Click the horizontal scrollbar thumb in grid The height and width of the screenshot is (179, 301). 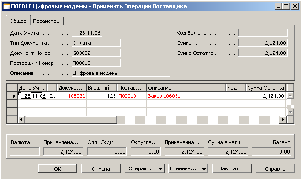tap(71, 120)
